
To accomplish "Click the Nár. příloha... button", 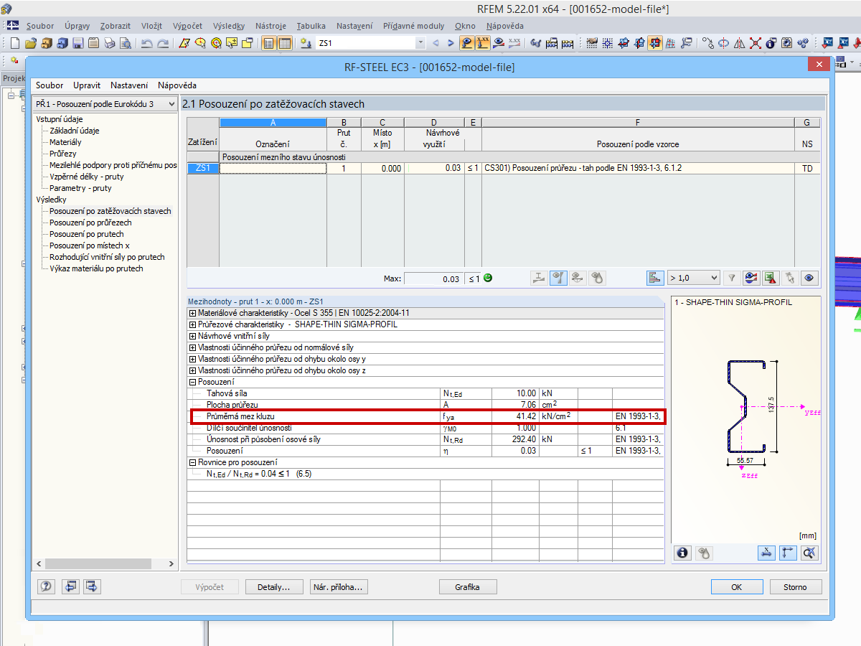I will (339, 586).
